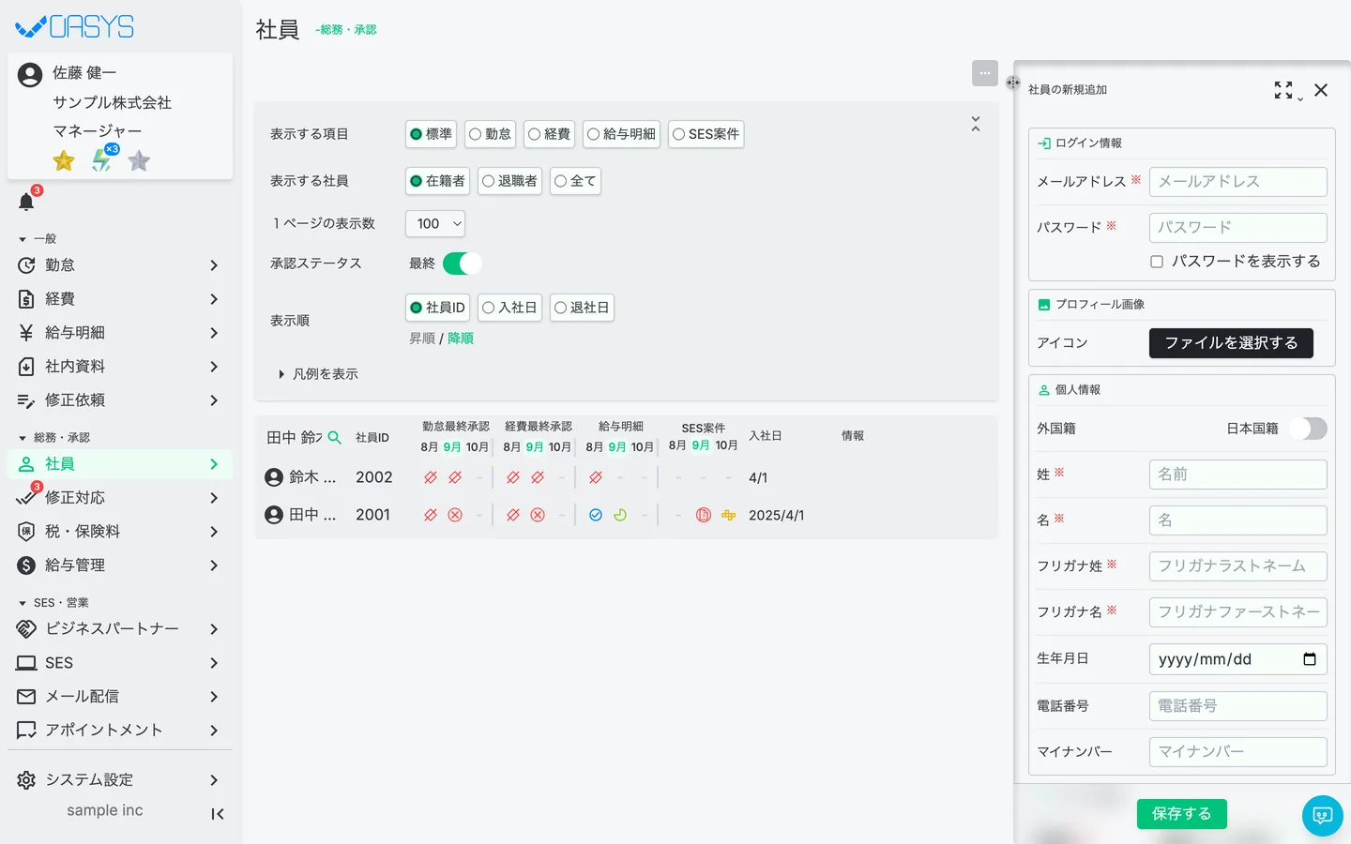The height and width of the screenshot is (844, 1351).
Task: Collapse the filter panel with the chevron
Action: click(x=976, y=124)
